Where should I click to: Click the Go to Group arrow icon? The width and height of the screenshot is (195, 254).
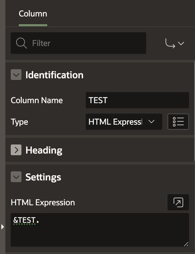[170, 43]
